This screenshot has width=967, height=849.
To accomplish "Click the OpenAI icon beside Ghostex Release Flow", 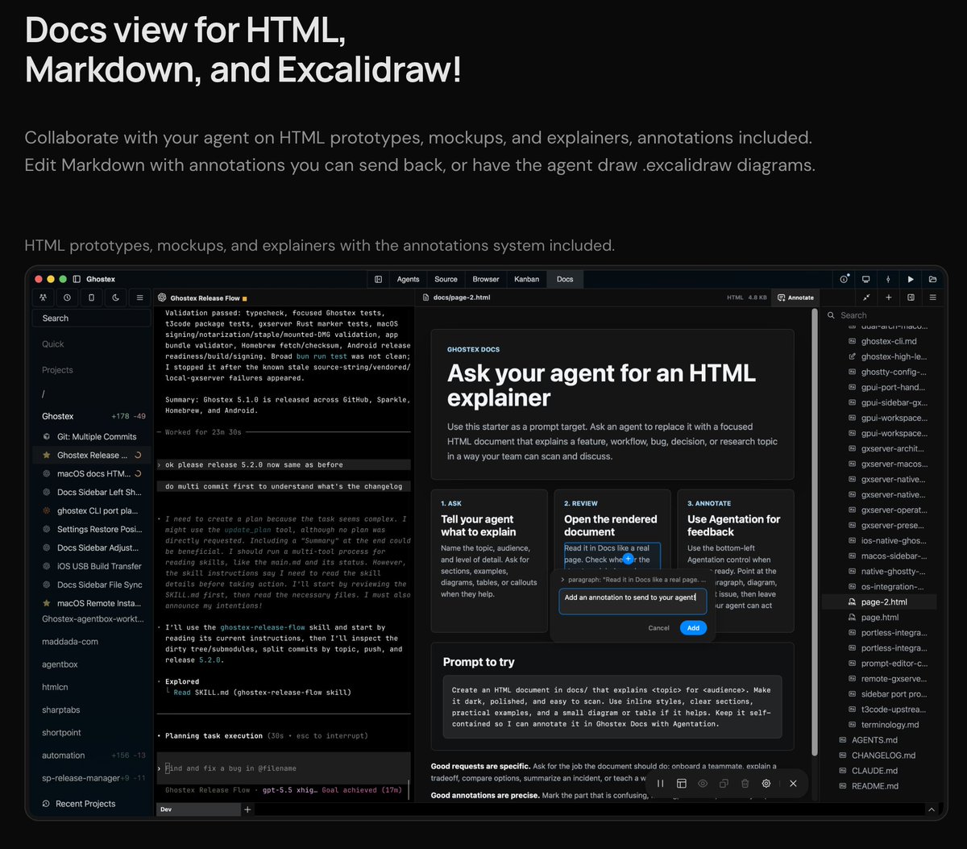I will tap(162, 298).
